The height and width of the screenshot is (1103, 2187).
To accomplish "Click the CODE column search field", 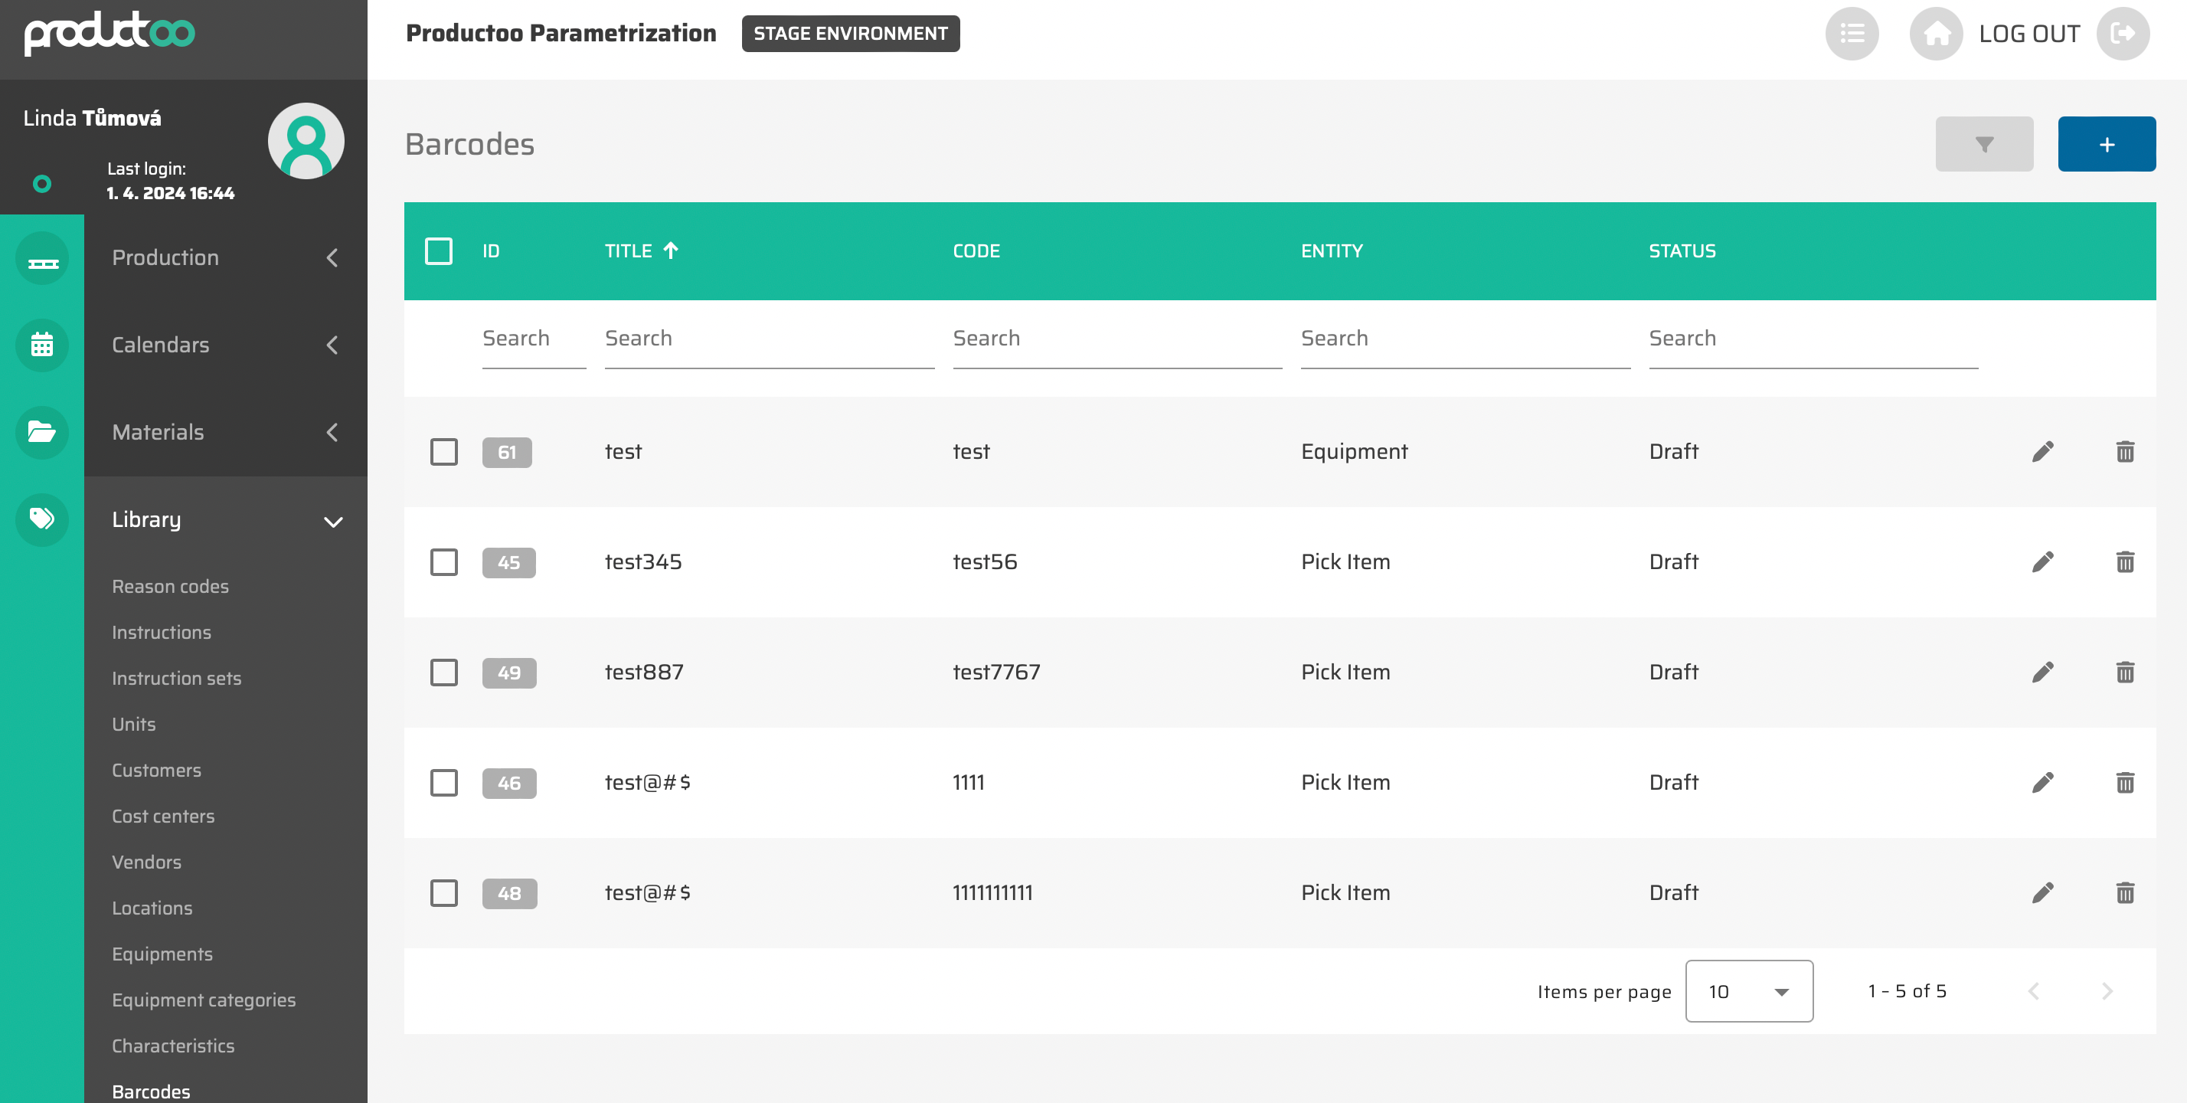I will pos(1116,339).
